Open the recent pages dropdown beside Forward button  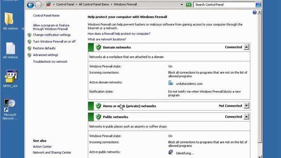(x=43, y=5)
